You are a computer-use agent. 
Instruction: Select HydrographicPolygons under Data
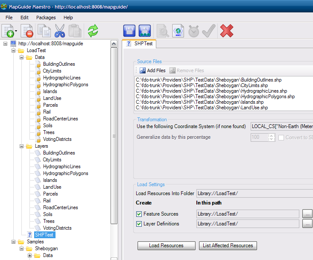pos(65,85)
